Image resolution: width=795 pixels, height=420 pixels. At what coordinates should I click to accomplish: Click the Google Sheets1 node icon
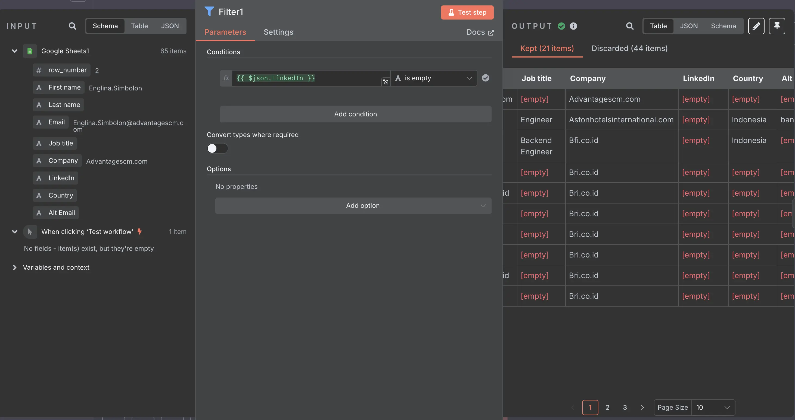[30, 50]
